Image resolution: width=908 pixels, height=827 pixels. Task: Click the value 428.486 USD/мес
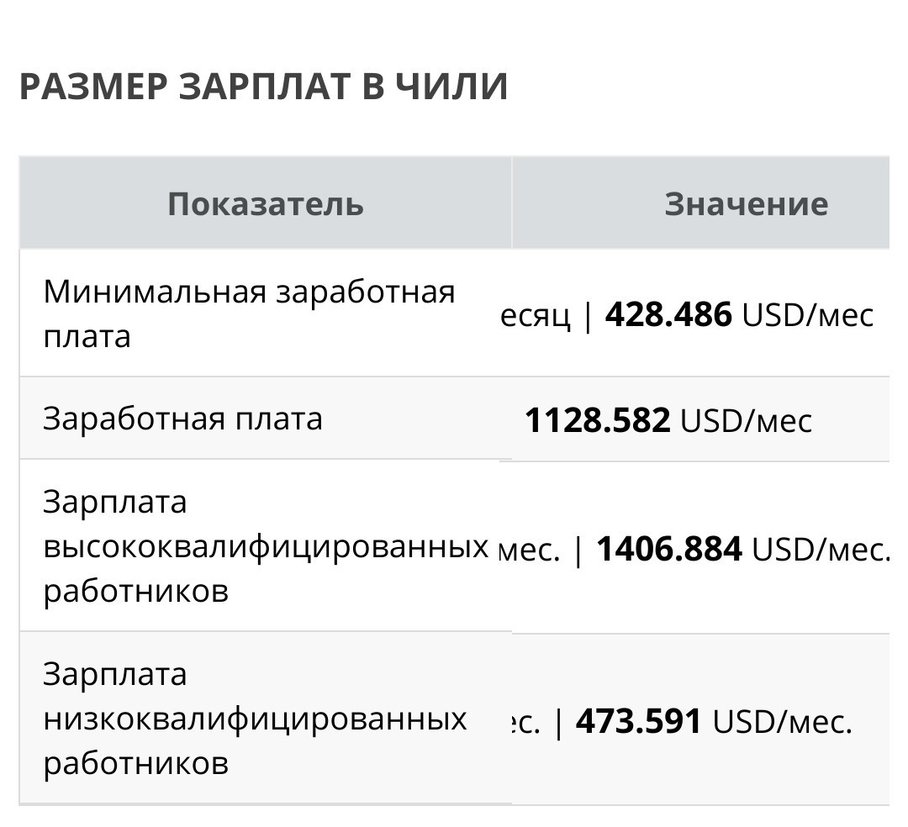pos(740,315)
